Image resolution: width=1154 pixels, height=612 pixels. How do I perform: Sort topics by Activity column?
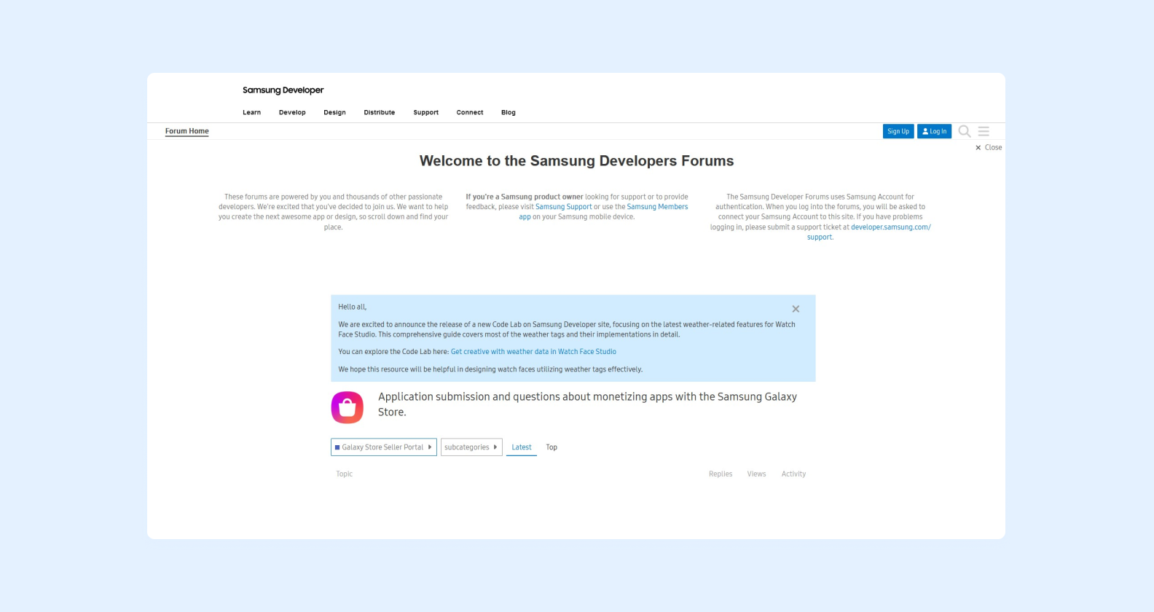[793, 474]
